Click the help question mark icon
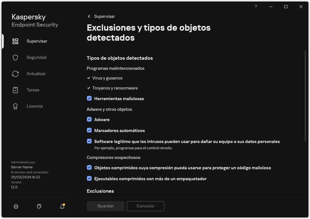310x219 pixels. pos(256,7)
